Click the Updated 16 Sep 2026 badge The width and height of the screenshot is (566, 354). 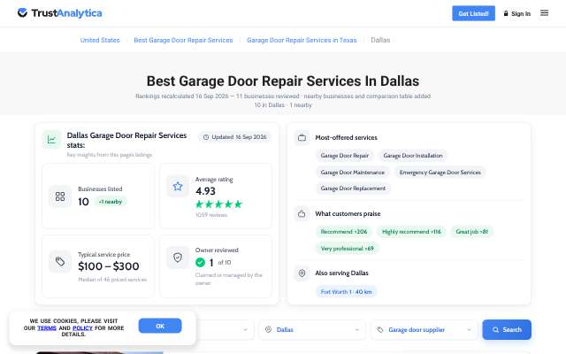235,137
